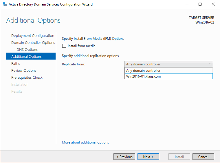220x163 pixels.
Task: Enable the Install from media checkbox
Action: tap(64, 46)
